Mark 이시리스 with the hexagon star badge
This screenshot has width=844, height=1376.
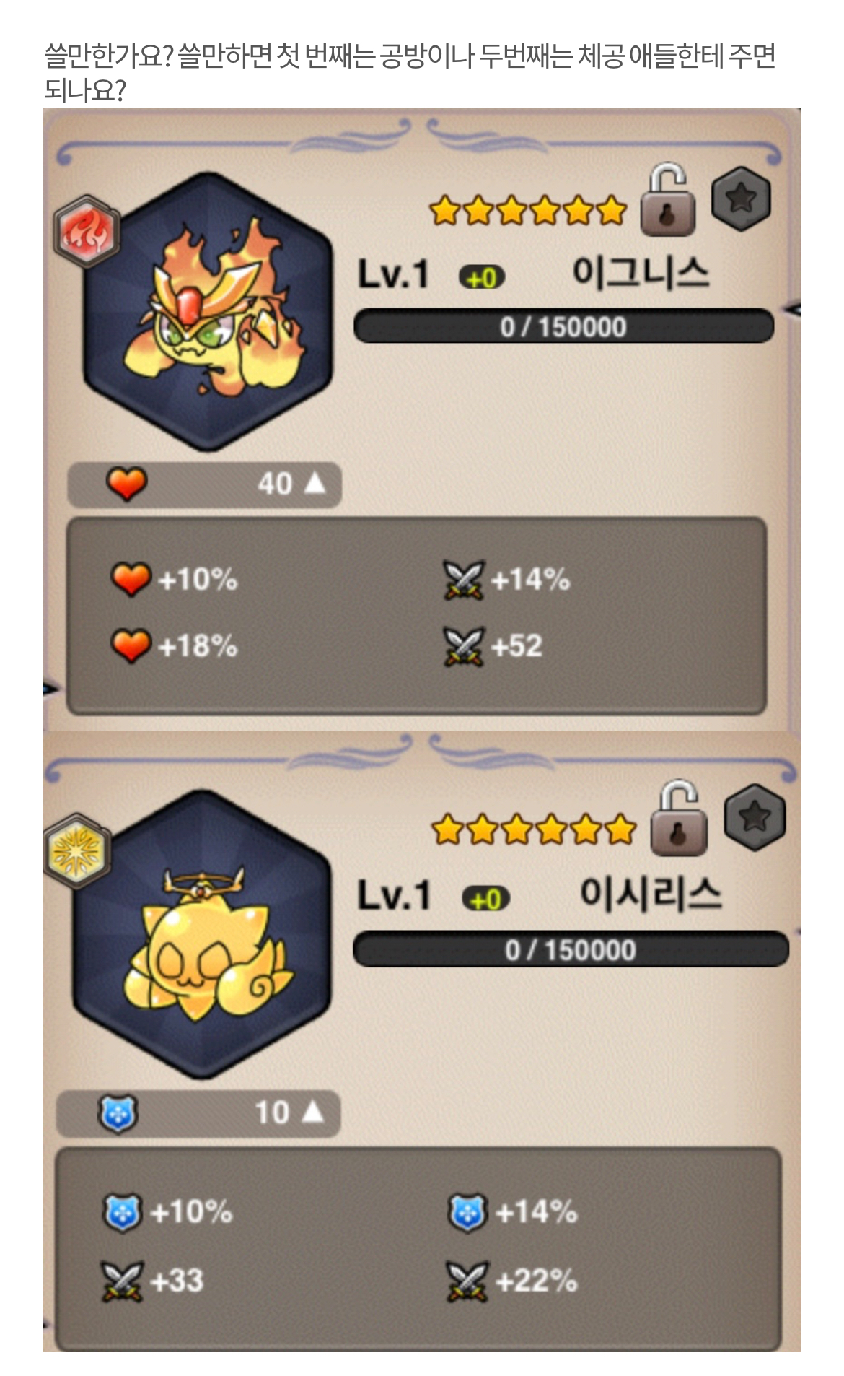[754, 817]
